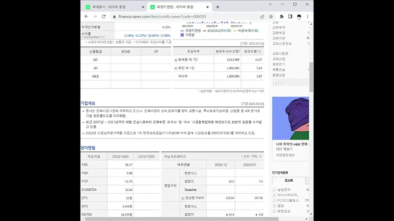Screen dimensions: 394x221
Task: Reload the current page
Action: pos(103,16)
